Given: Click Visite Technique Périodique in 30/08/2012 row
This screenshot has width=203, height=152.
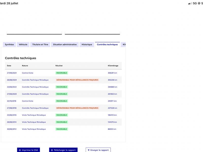Looking at the screenshot, I should tap(34, 129).
